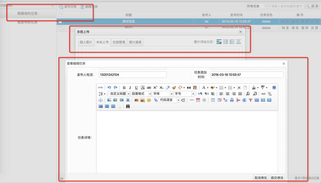Focus the 发布人电话 input field
Viewport: 321px width, 183px height.
pos(133,75)
